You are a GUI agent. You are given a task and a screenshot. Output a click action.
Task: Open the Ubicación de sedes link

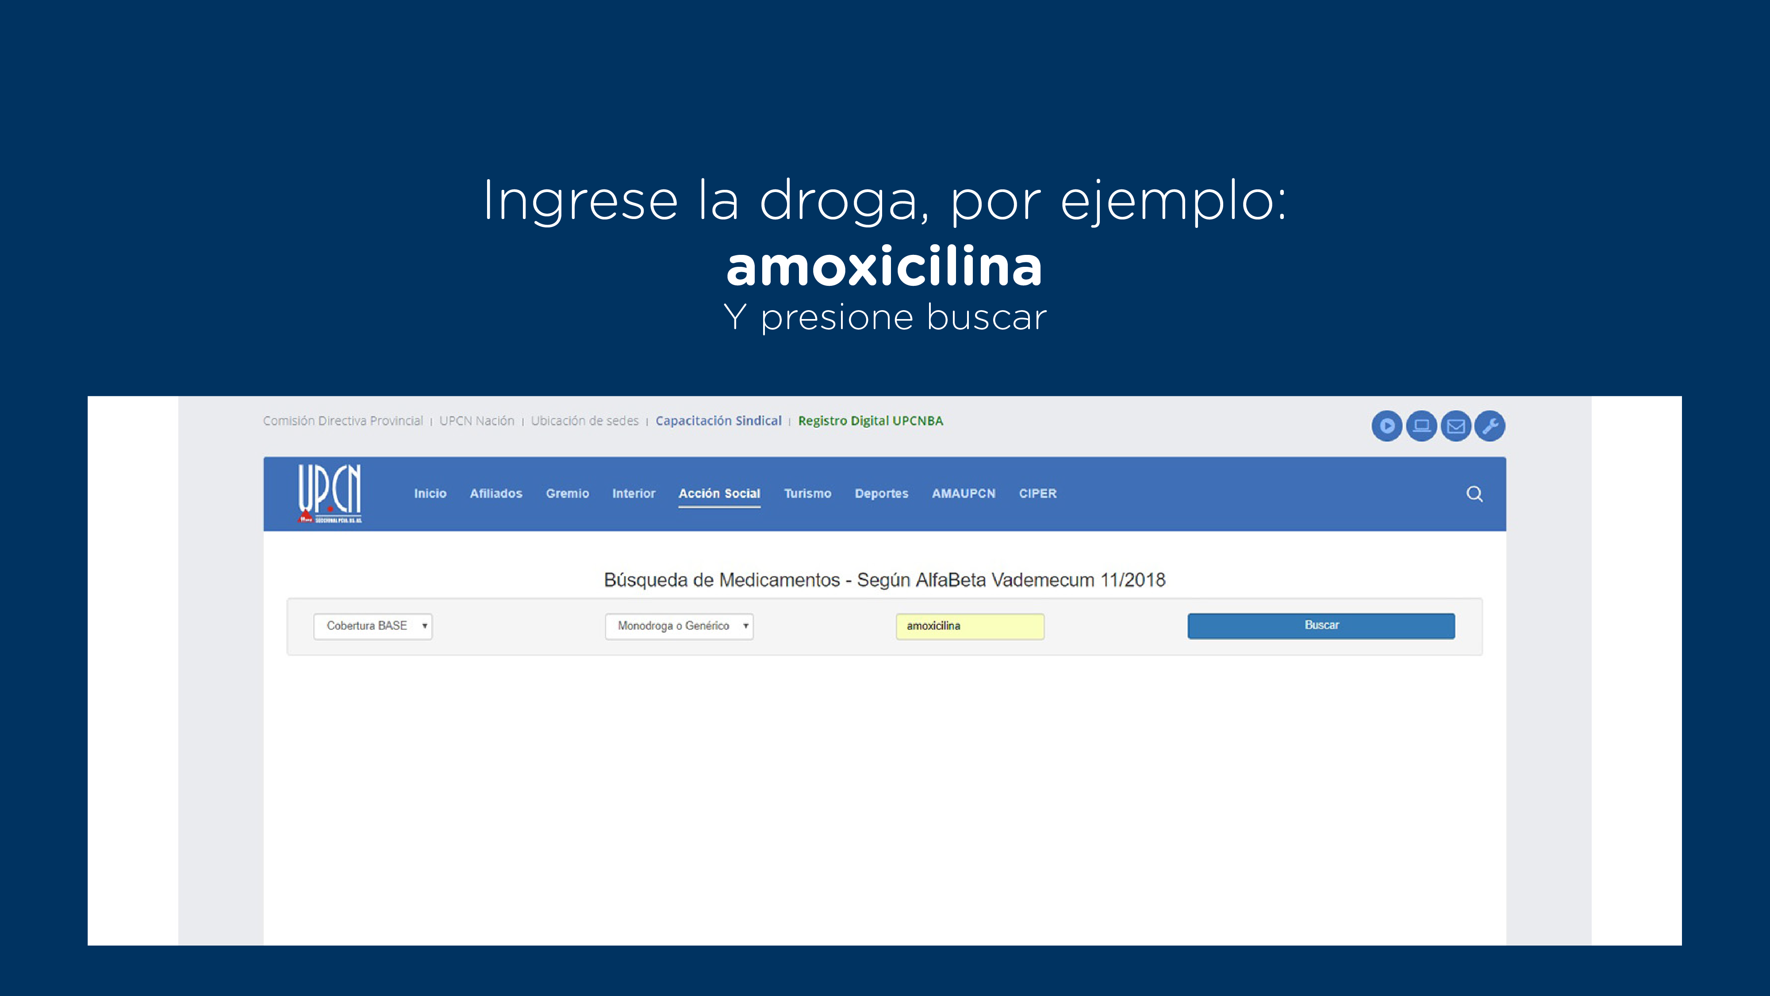coord(585,421)
